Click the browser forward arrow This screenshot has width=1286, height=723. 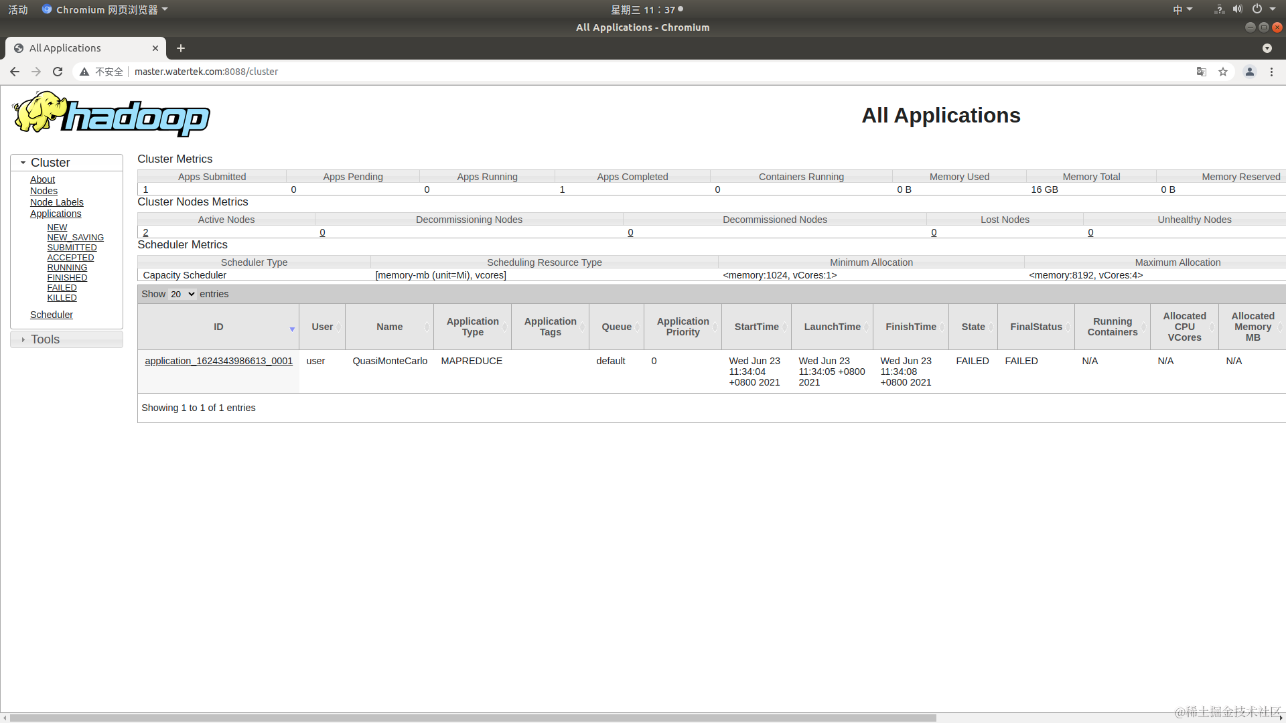tap(36, 72)
